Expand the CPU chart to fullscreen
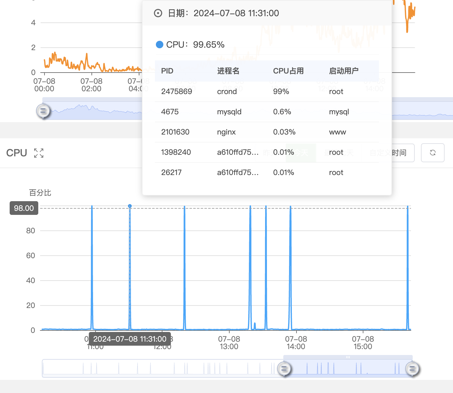Viewport: 453px width, 393px height. tap(39, 153)
